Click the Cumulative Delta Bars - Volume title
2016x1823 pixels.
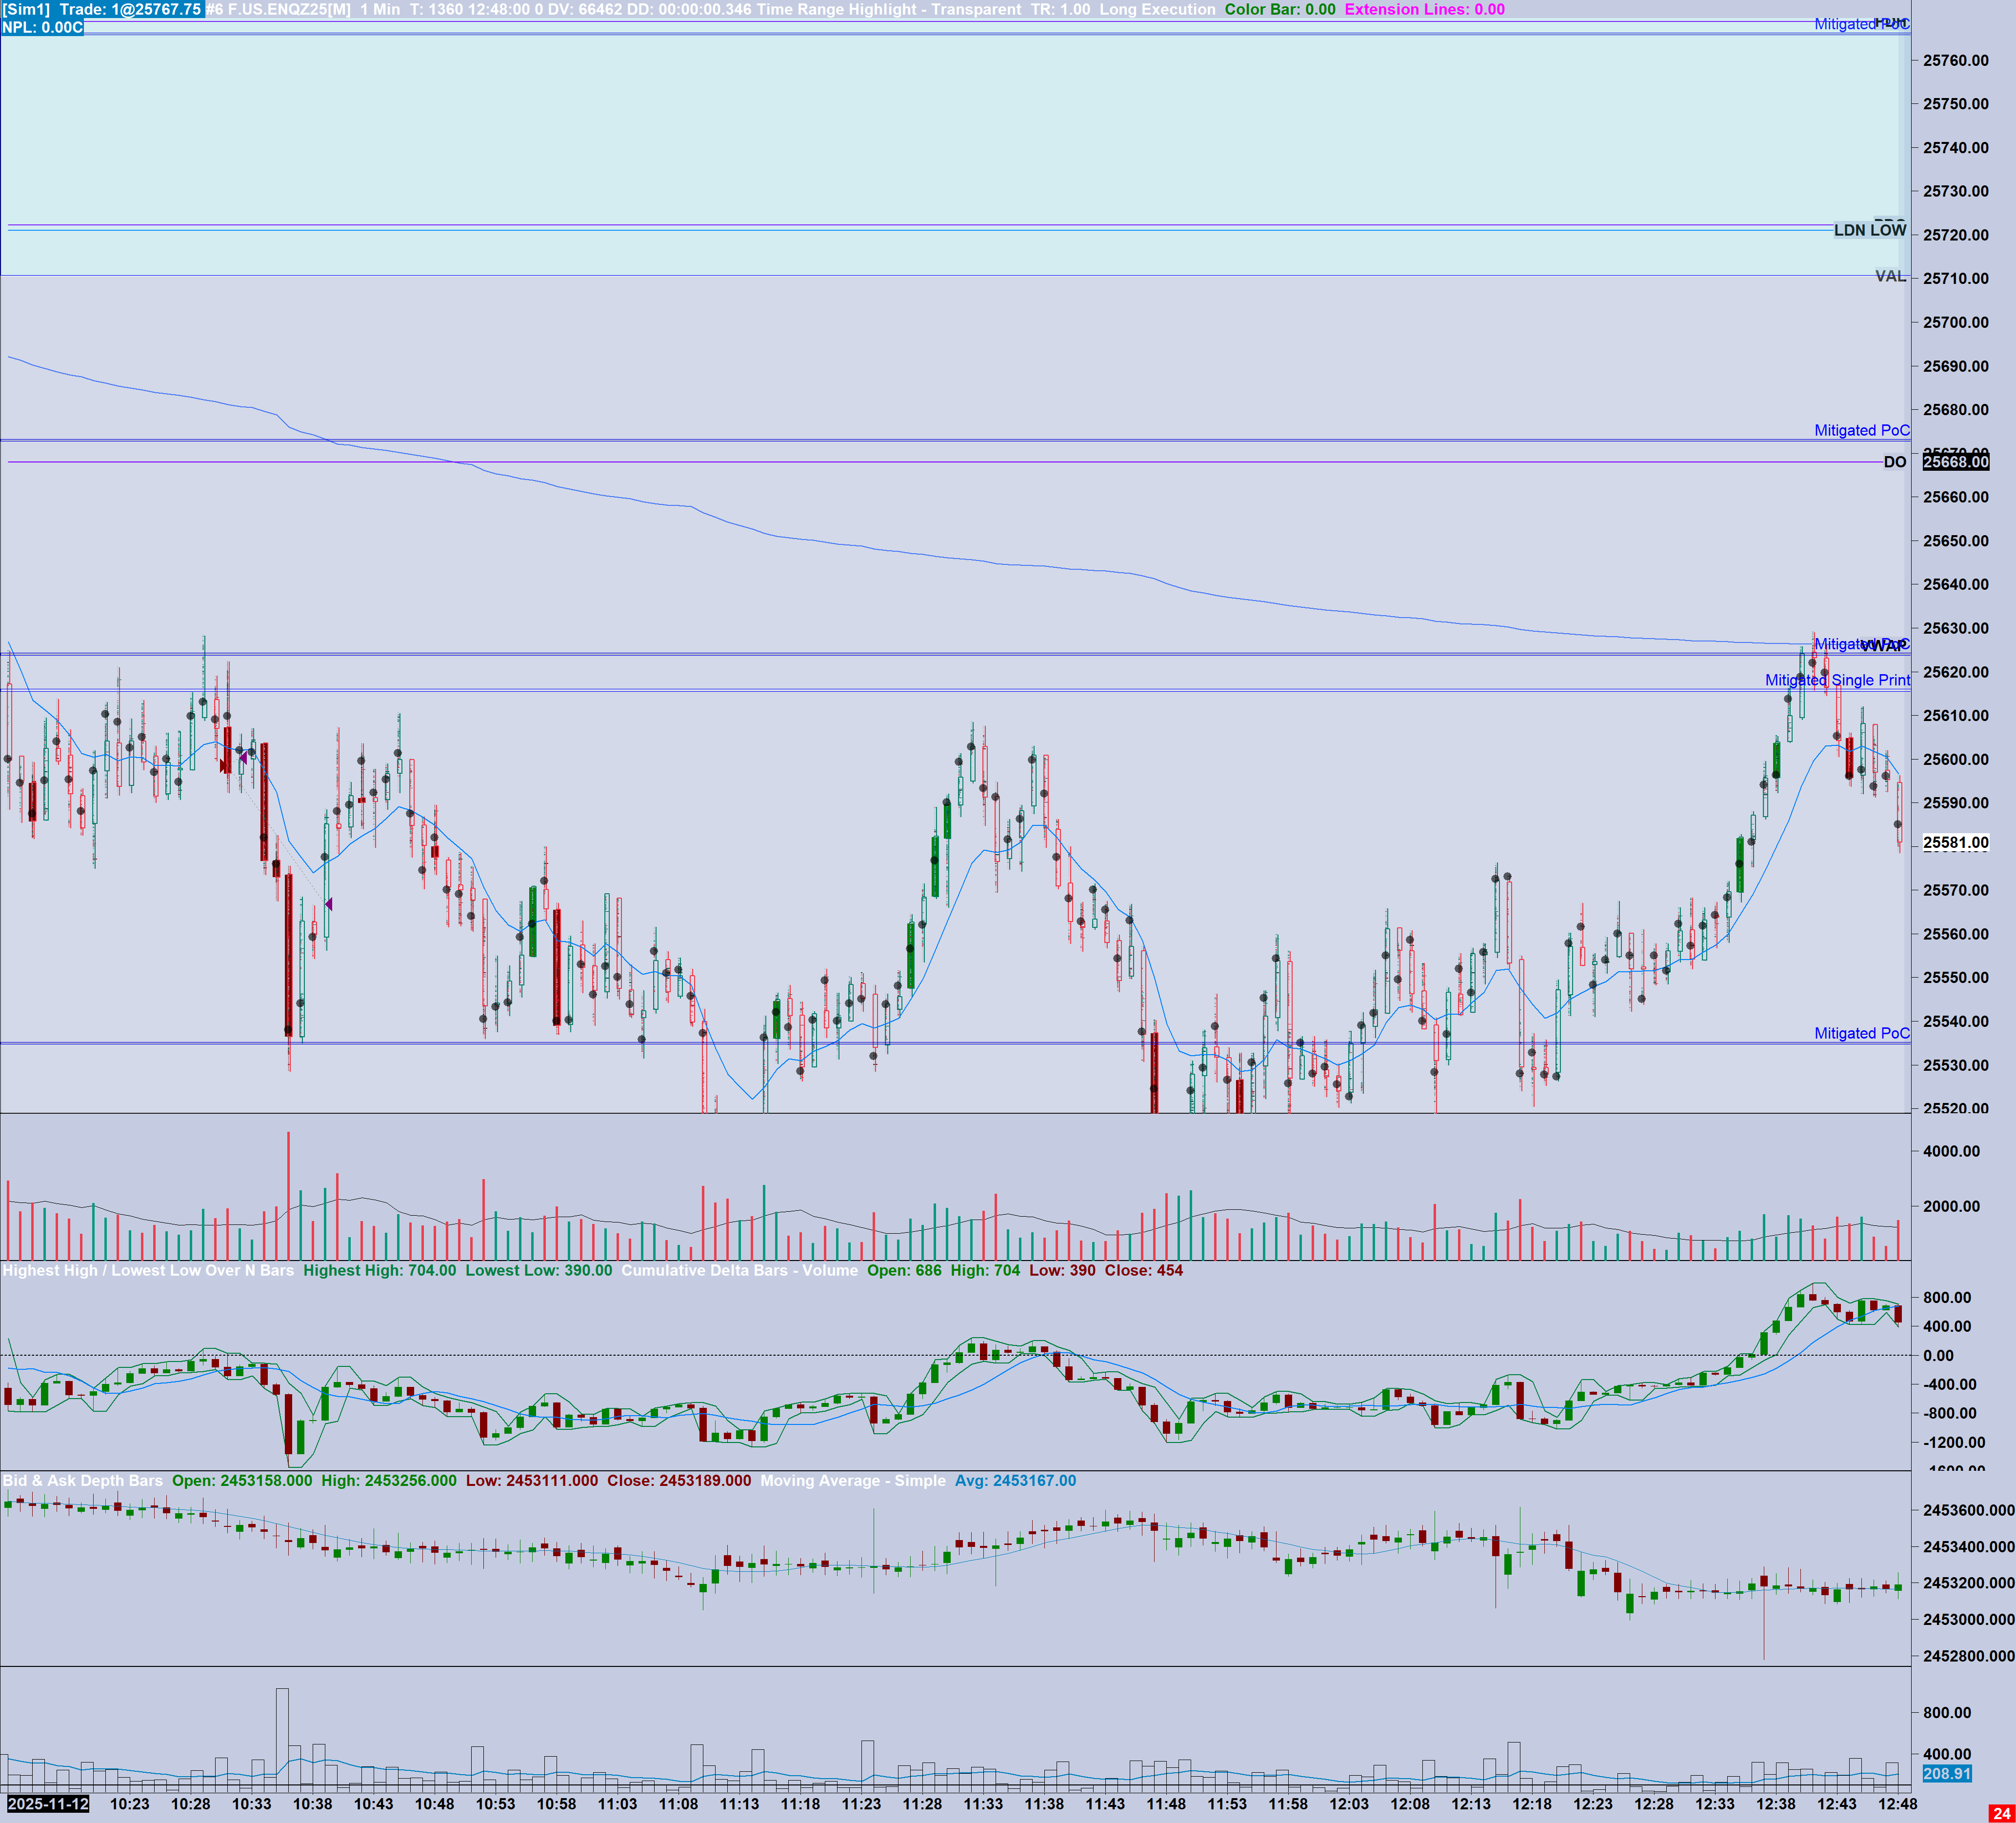(739, 1270)
